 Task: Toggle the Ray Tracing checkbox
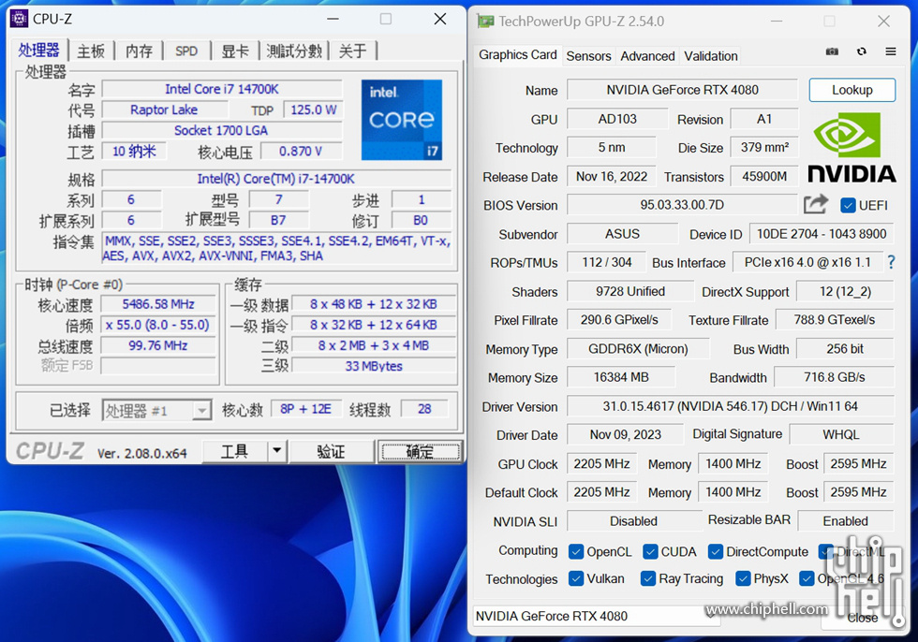pos(647,578)
